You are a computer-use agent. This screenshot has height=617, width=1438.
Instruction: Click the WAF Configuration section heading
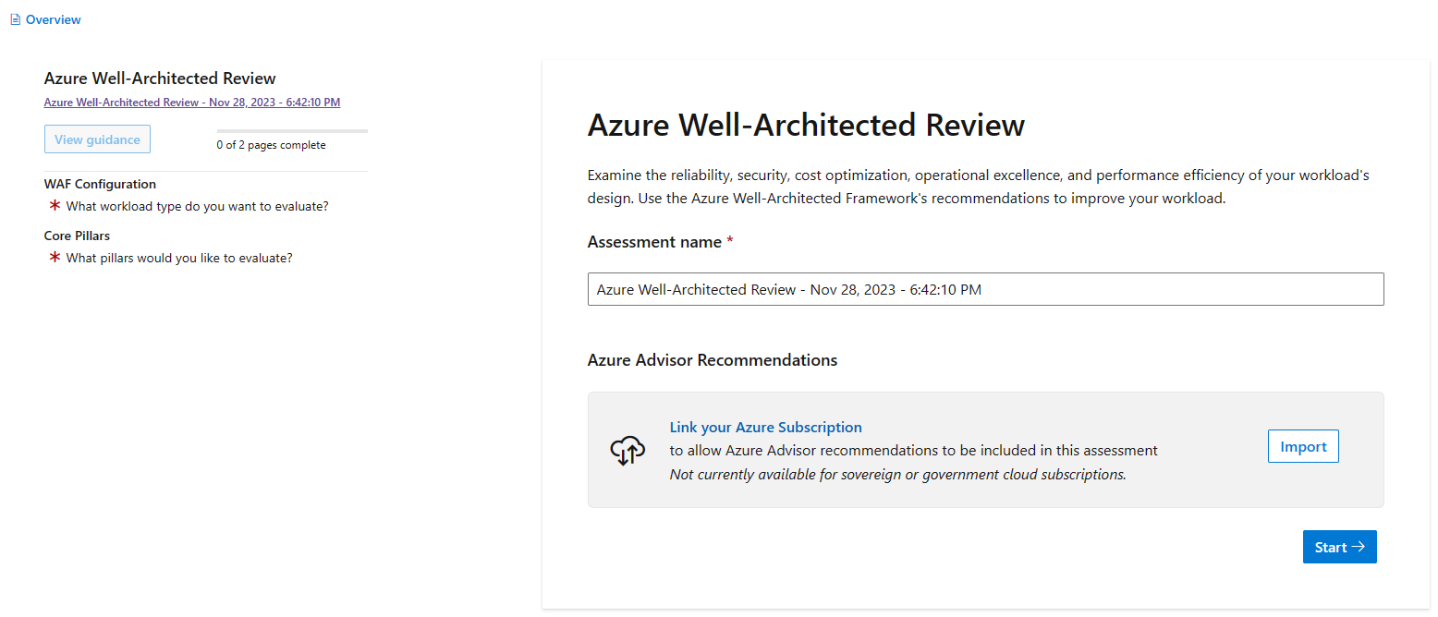coord(100,184)
